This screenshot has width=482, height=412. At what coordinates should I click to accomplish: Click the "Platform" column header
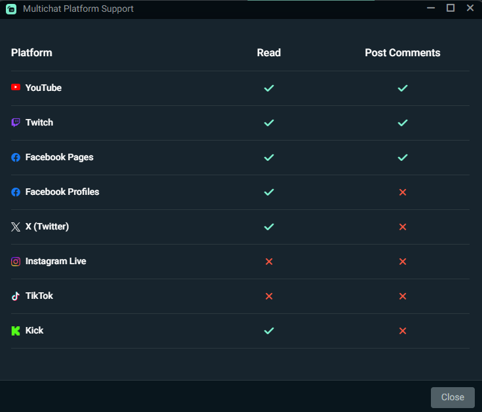point(31,53)
